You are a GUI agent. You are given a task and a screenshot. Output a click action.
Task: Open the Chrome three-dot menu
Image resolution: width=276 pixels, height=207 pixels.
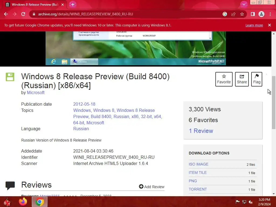click(x=270, y=14)
